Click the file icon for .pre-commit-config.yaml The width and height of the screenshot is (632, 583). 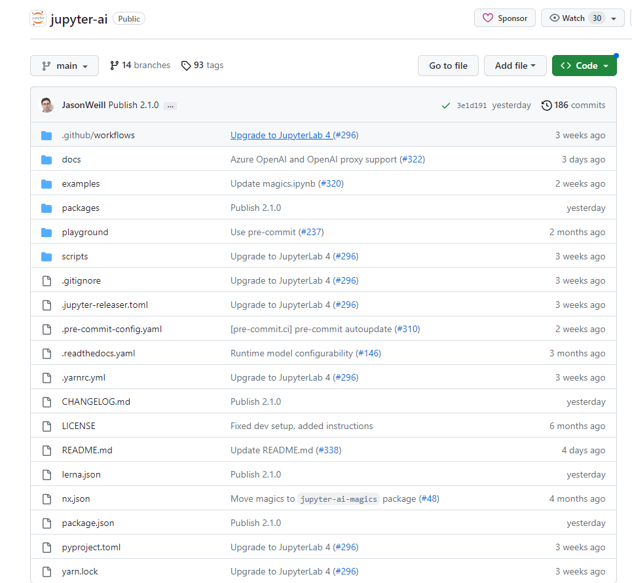[x=46, y=329]
